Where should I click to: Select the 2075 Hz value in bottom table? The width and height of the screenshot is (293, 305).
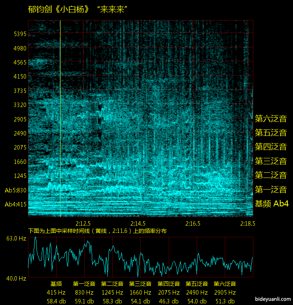[x=168, y=293]
